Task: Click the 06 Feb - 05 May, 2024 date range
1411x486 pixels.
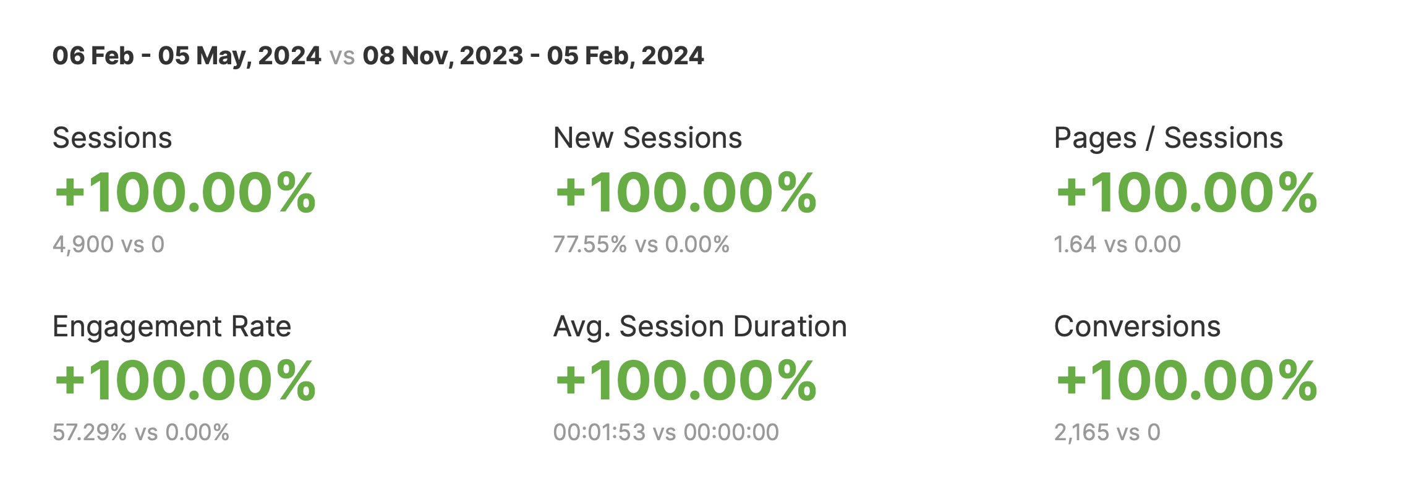Action: click(x=187, y=56)
